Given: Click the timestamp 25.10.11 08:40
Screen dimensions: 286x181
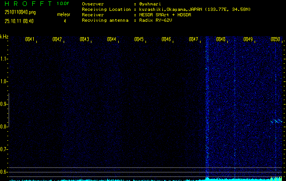Looking at the screenshot, I should click(19, 21).
